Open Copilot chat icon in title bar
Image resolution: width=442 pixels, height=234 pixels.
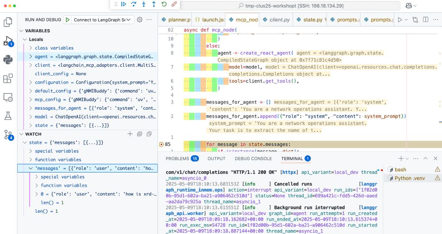click(x=409, y=6)
